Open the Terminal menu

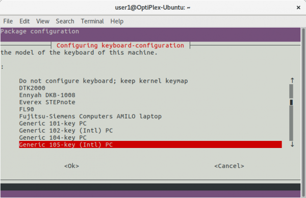(x=92, y=21)
